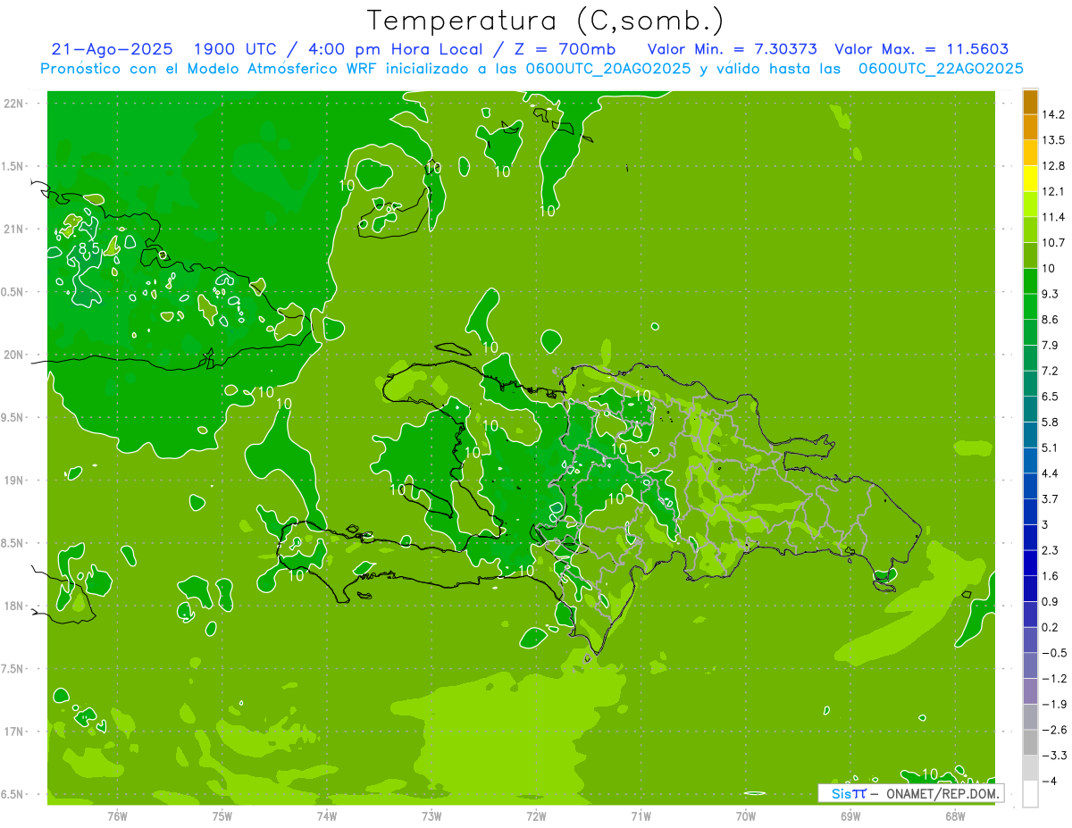The height and width of the screenshot is (828, 1072).
Task: Click the 'Valor Max. = 11.5603' value
Action: (x=922, y=49)
